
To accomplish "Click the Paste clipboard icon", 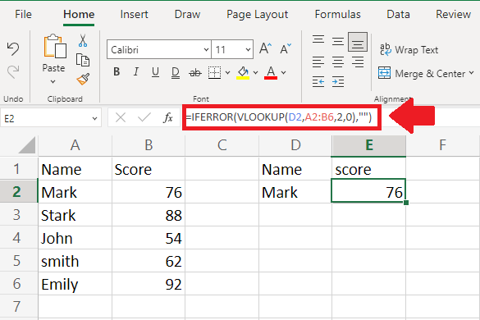I will (x=55, y=46).
